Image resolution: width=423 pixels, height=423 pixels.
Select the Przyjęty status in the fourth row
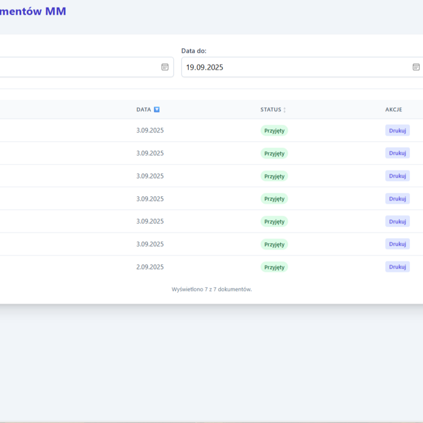click(x=274, y=199)
